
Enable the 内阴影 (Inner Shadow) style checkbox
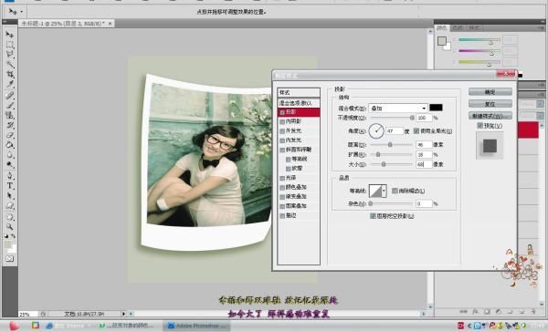[282, 121]
